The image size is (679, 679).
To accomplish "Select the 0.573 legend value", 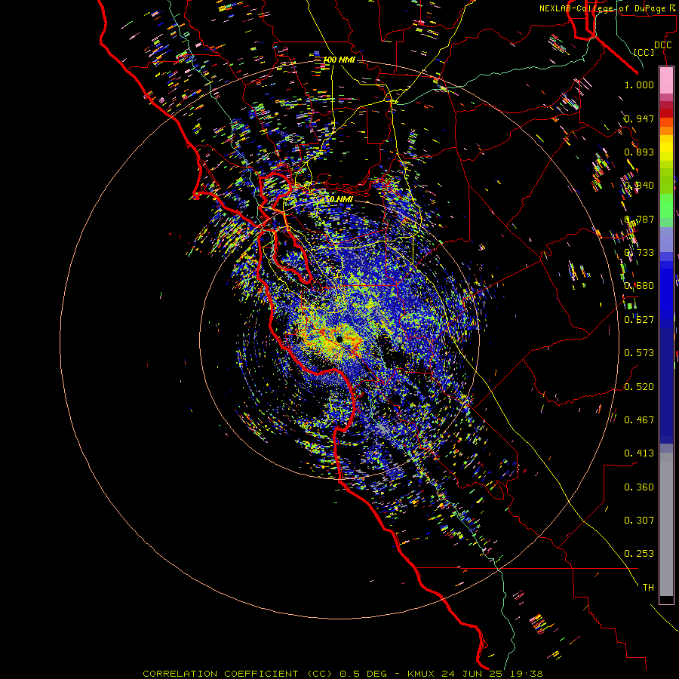I will pos(639,353).
